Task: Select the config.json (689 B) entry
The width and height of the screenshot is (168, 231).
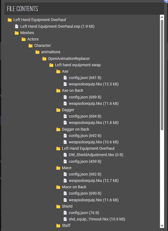Action: pyautogui.click(x=85, y=97)
